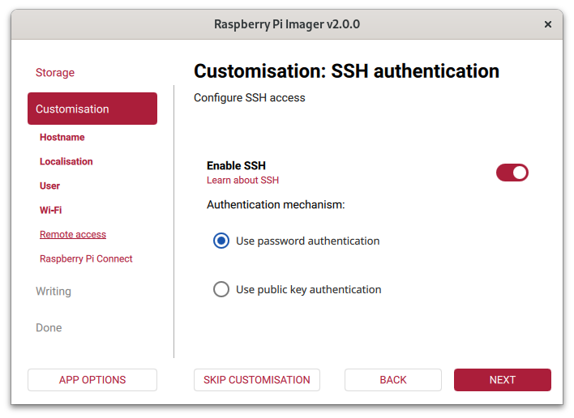Close the Raspberry Pi Imager window

548,24
